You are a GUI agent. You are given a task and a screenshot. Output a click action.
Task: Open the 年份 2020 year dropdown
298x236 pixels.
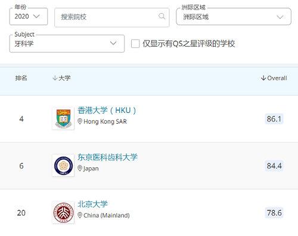29,17
